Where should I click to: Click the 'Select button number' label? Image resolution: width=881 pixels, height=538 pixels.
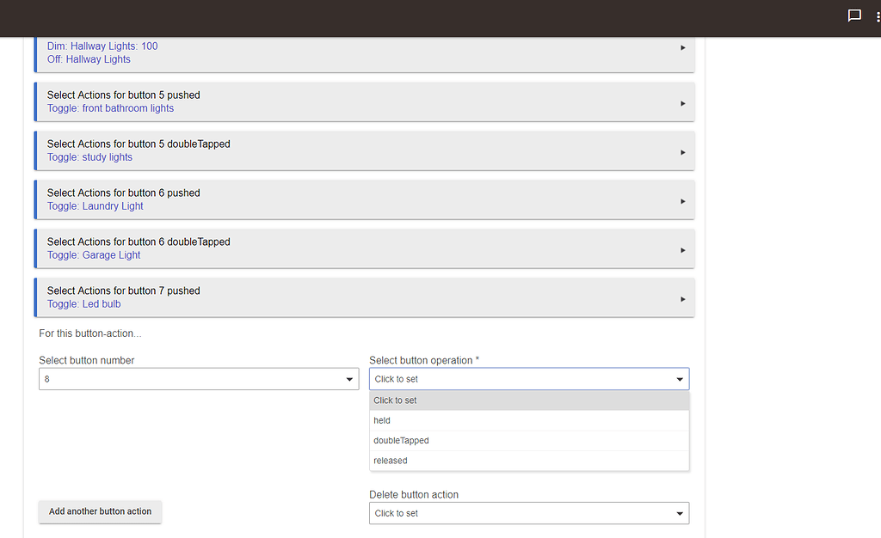[x=87, y=360]
